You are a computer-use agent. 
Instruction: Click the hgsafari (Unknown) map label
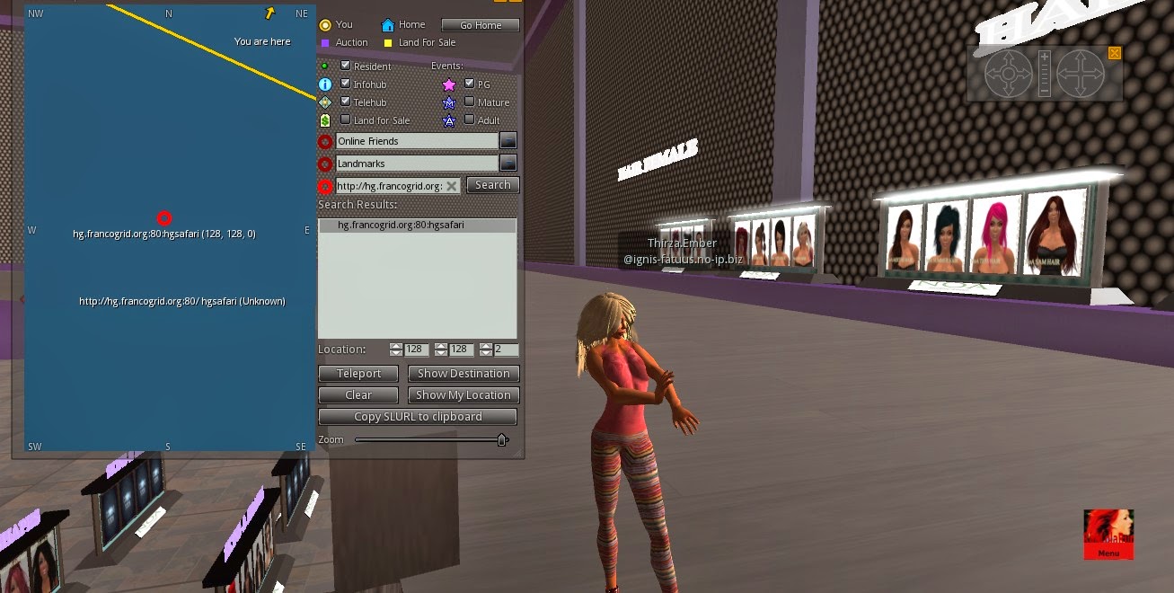click(182, 301)
